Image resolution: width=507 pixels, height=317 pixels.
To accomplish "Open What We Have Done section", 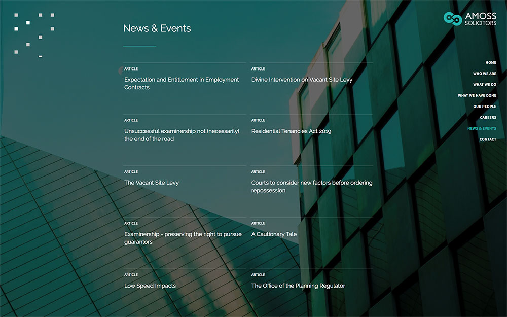I will (477, 96).
